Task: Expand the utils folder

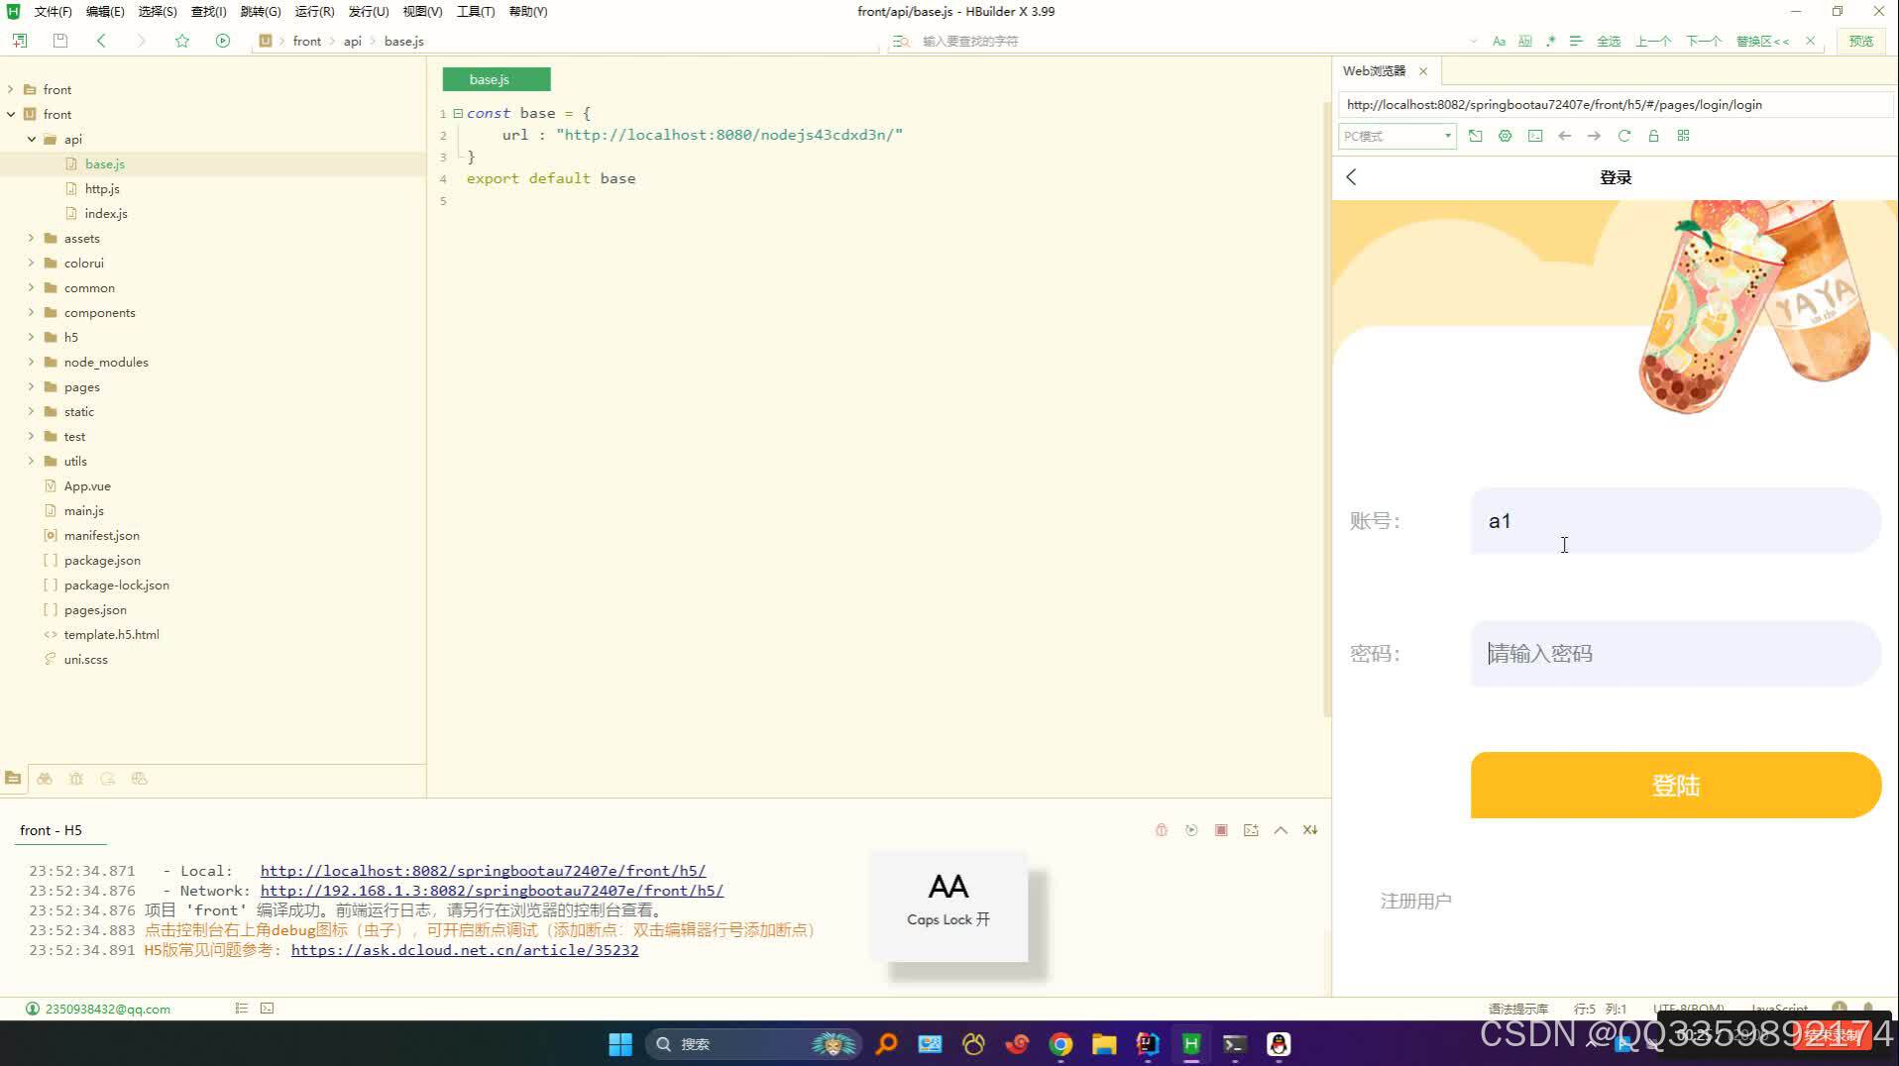Action: [32, 461]
